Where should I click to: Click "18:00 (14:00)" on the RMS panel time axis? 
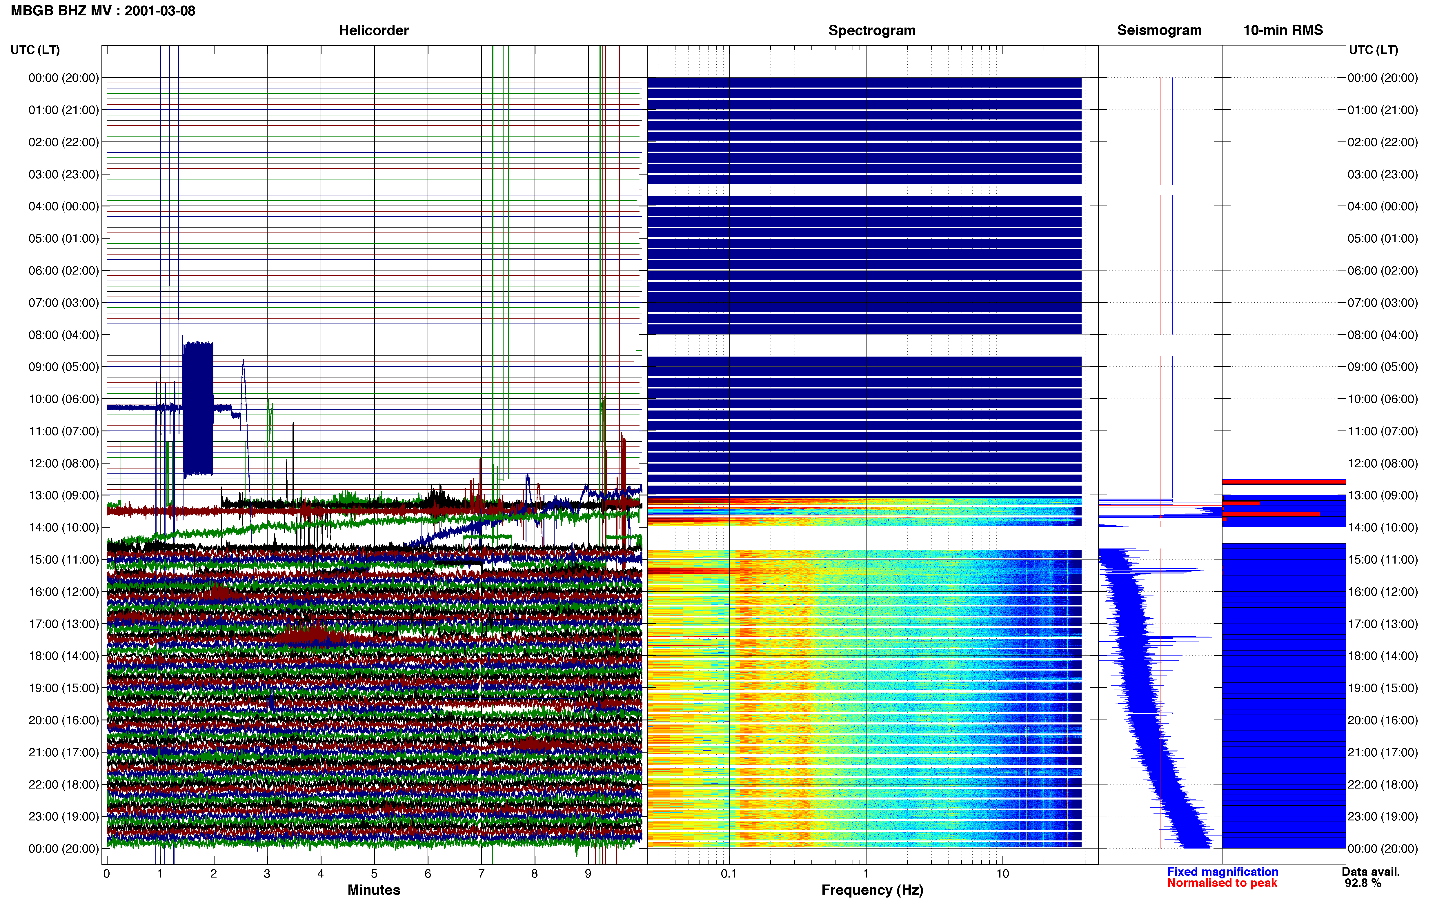tap(1383, 655)
